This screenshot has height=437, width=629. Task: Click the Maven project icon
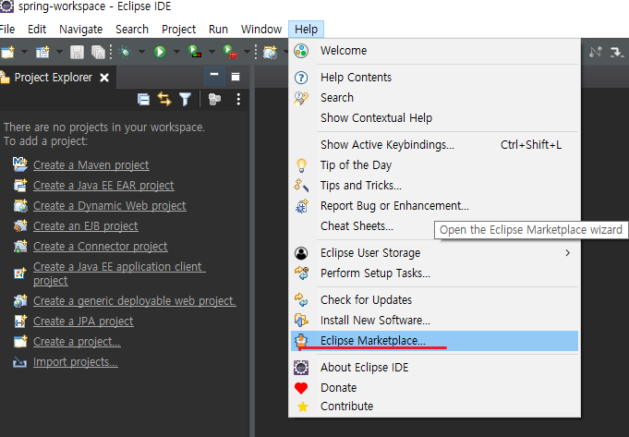pyautogui.click(x=20, y=164)
